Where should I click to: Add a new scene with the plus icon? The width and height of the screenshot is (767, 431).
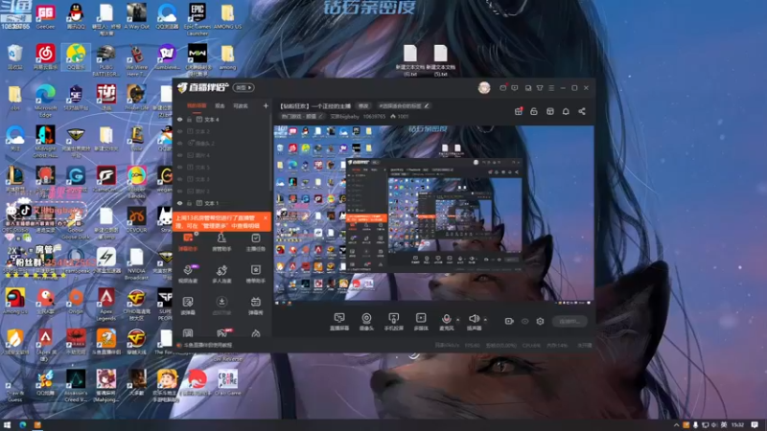click(x=266, y=105)
